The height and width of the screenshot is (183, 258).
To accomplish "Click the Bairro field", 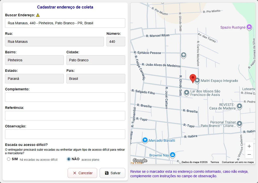I will 34,60.
